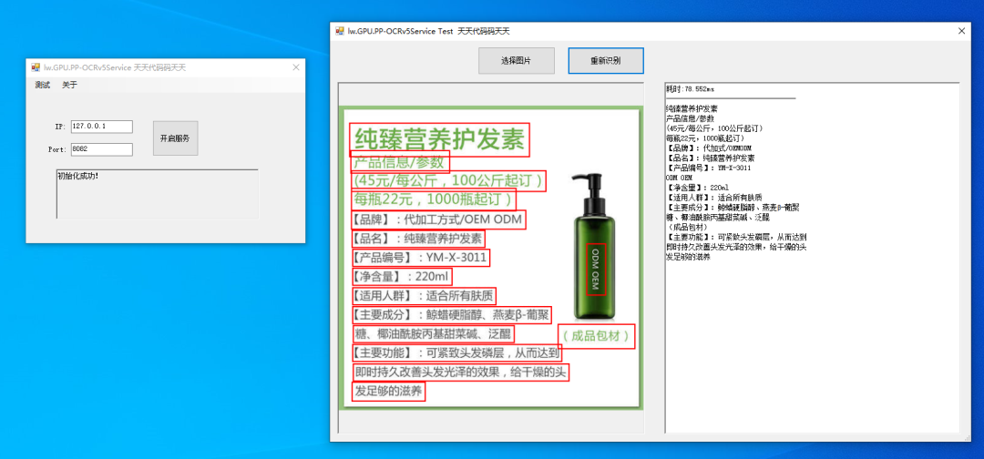Click 【适用人群】：适合所有肤质 in results text
Viewport: 984px width, 459px height.
714,199
